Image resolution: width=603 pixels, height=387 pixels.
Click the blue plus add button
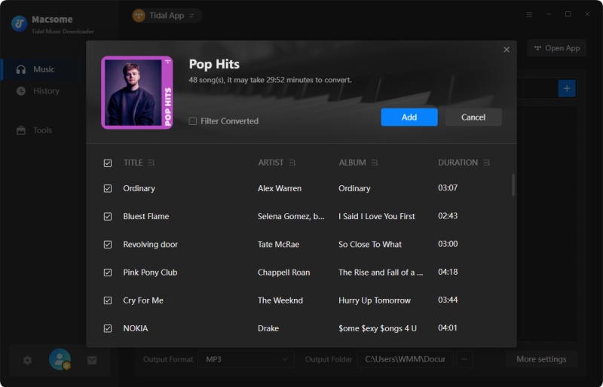pos(567,88)
